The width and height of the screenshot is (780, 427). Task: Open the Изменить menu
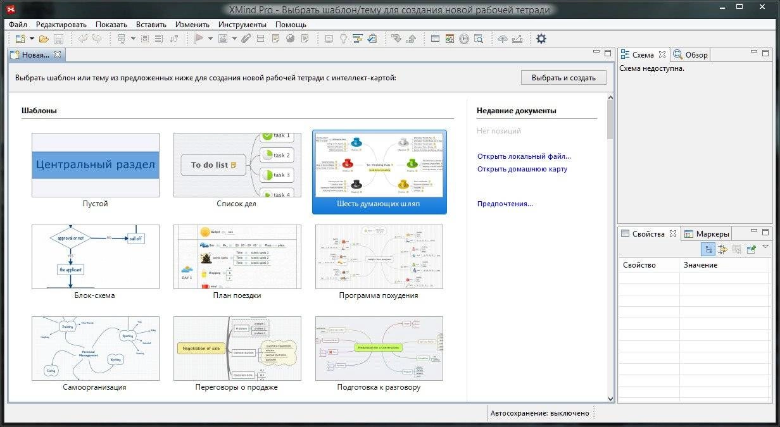pos(192,25)
